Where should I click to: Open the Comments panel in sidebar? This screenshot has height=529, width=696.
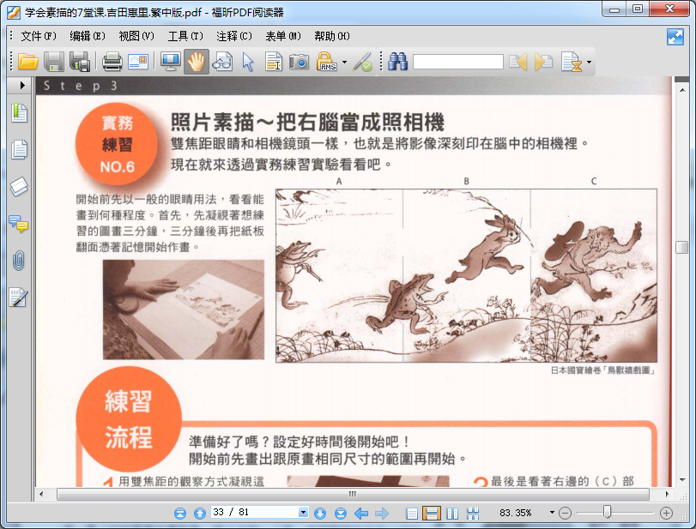(x=19, y=224)
